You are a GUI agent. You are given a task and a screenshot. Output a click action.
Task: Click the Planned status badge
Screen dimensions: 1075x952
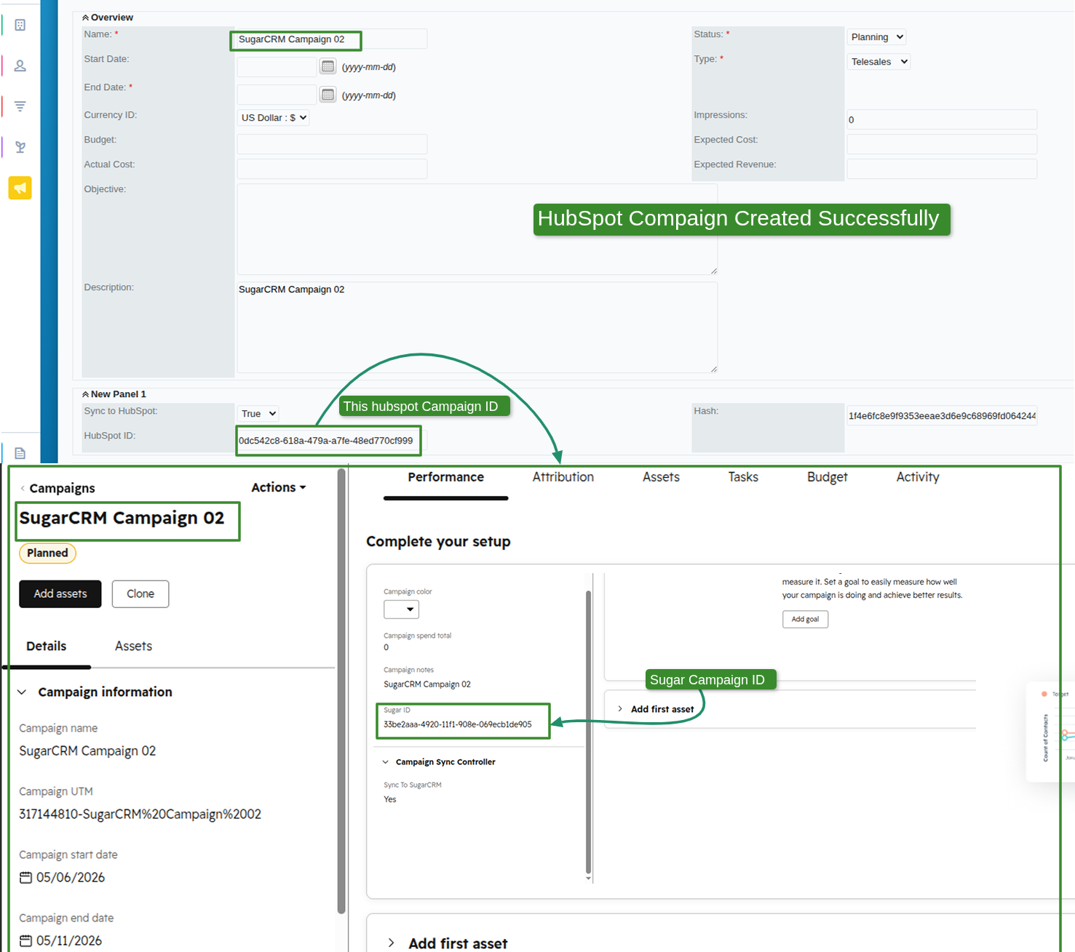click(x=47, y=553)
